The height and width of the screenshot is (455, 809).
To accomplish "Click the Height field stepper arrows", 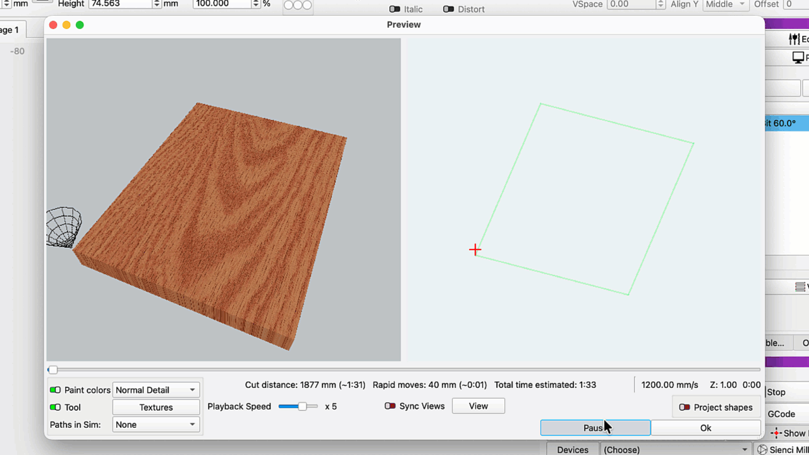I will (157, 4).
